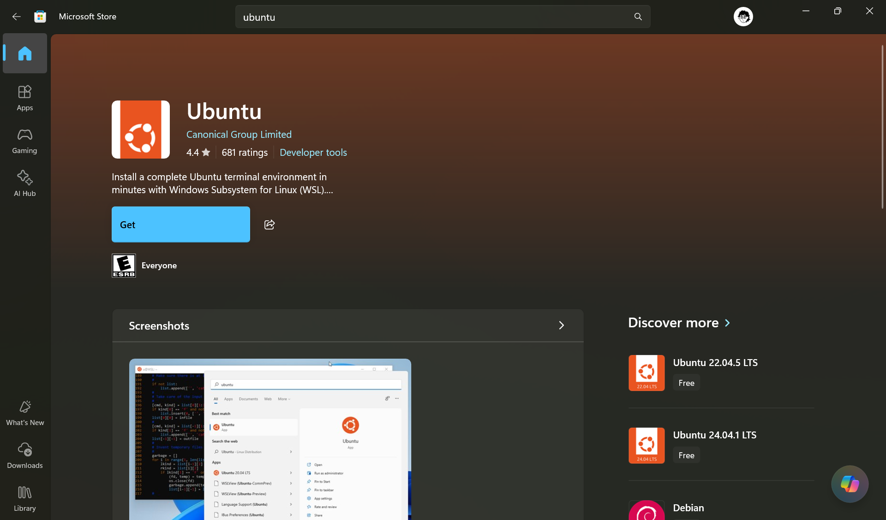
Task: Click the search magnifier icon
Action: [x=638, y=17]
